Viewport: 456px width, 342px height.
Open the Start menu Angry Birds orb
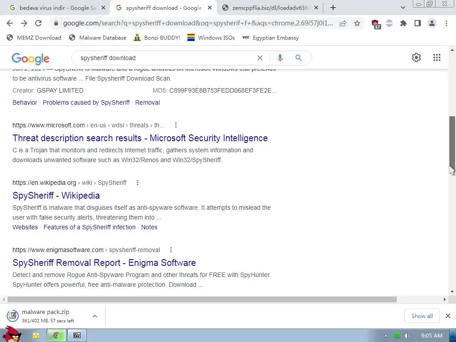tap(12, 334)
